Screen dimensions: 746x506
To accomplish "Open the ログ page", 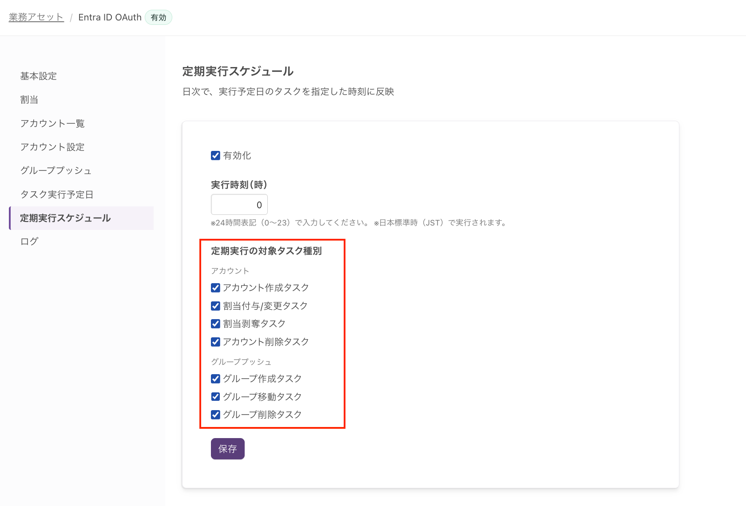I will click(x=29, y=241).
